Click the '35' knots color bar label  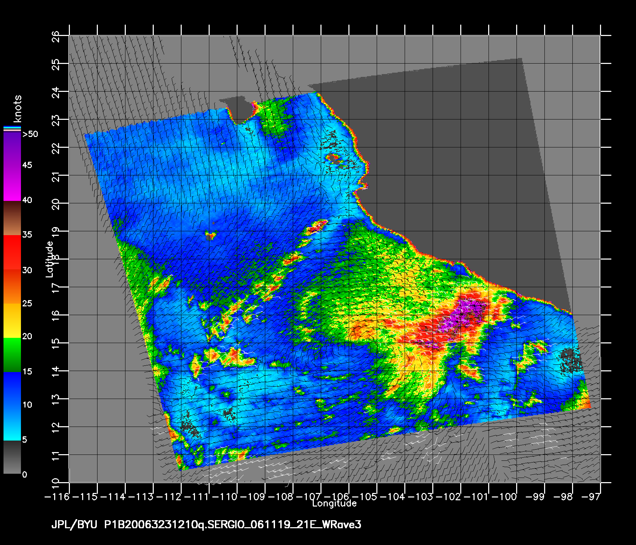[x=27, y=234]
